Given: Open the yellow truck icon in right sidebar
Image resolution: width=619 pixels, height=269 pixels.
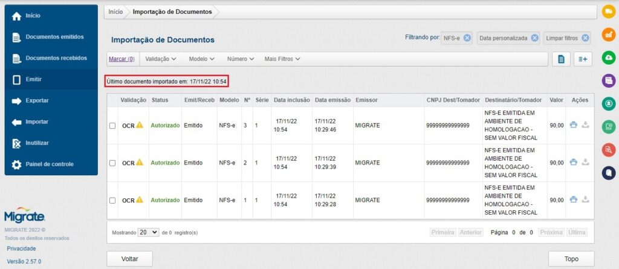Looking at the screenshot, I should 609,11.
